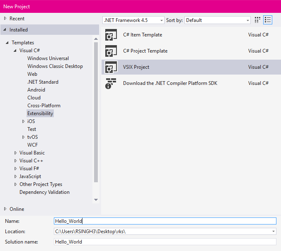Select the .NET Standard category
Viewport: 281px width, 251px height.
[43, 82]
